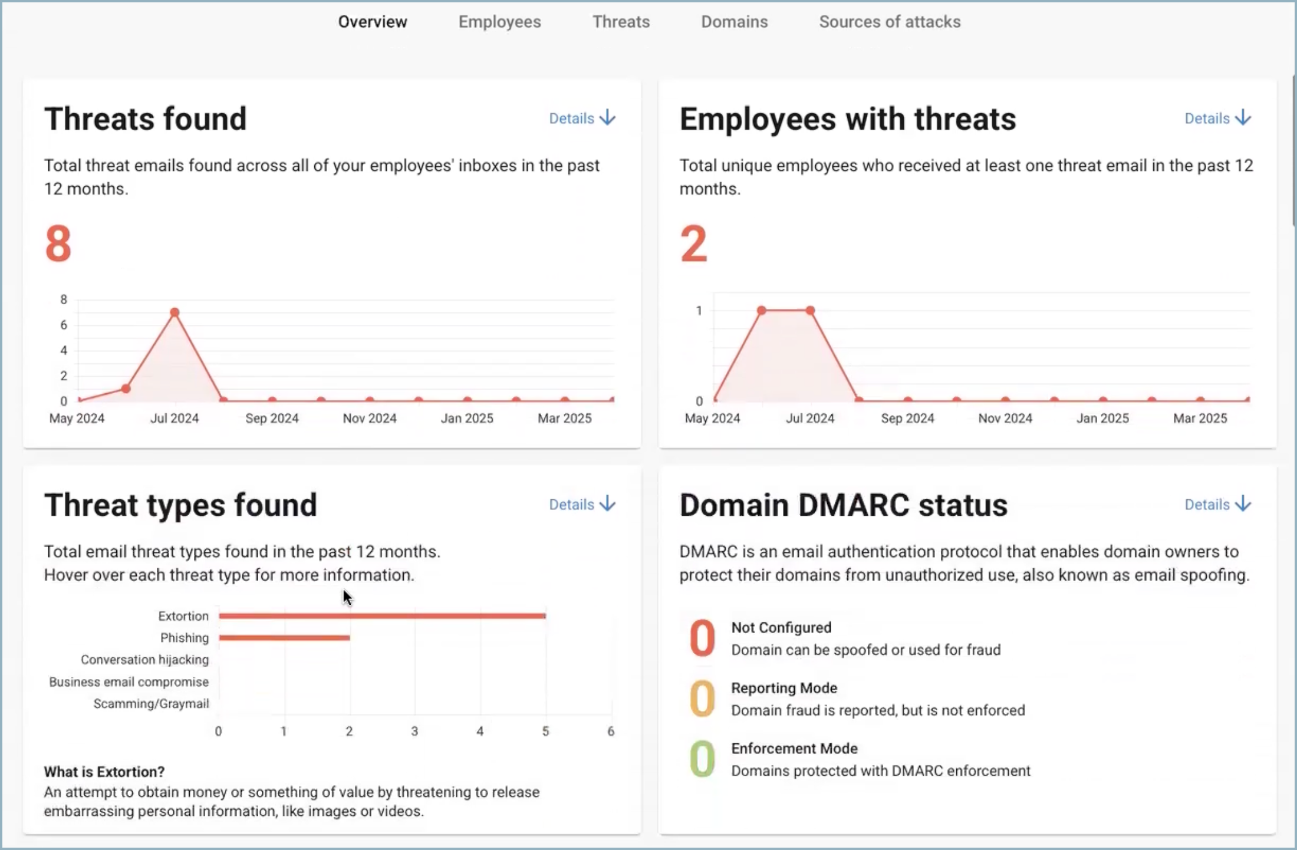Open Details link for Domain DMARC status

pos(1207,505)
